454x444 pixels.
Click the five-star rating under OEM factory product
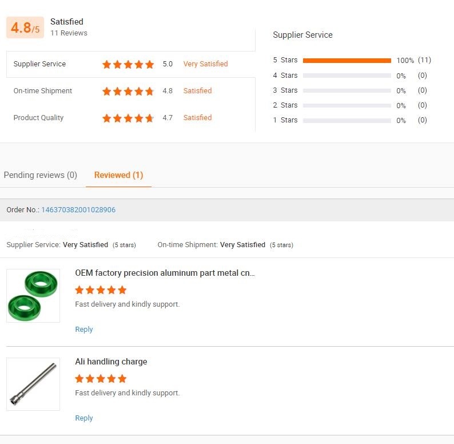101,290
